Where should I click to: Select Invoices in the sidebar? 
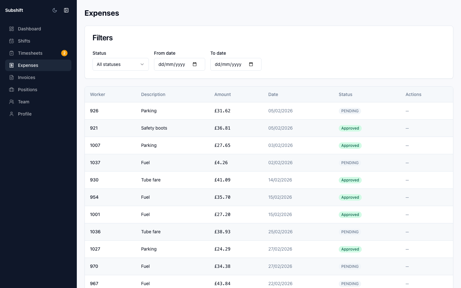pos(38,77)
